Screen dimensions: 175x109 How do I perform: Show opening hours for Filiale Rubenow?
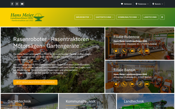(116, 51)
